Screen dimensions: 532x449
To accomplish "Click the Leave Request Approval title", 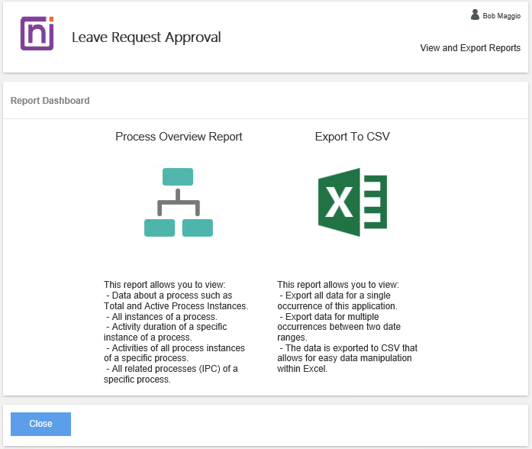I will [146, 37].
